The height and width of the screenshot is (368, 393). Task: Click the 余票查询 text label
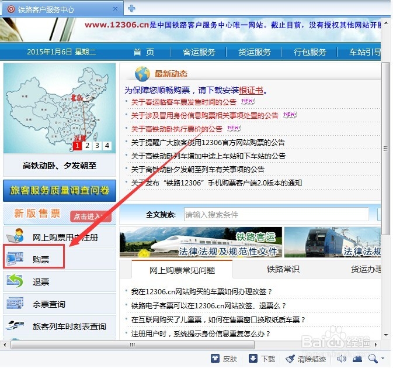pos(49,304)
